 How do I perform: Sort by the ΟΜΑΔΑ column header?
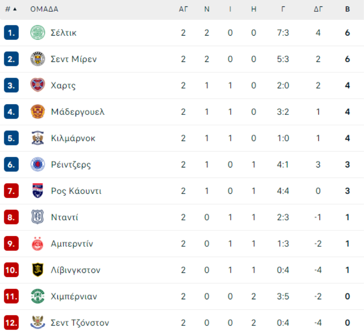44,9
